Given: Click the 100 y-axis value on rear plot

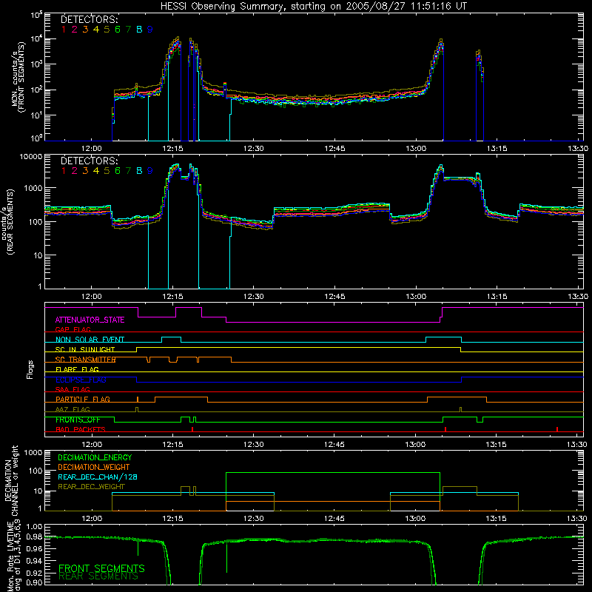Looking at the screenshot, I should pyautogui.click(x=35, y=222).
